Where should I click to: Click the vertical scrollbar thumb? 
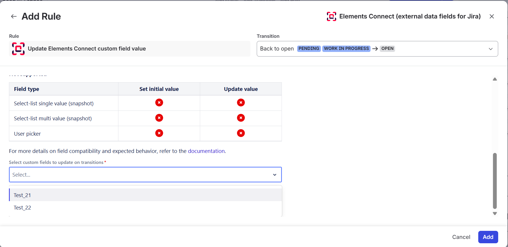tap(495, 181)
